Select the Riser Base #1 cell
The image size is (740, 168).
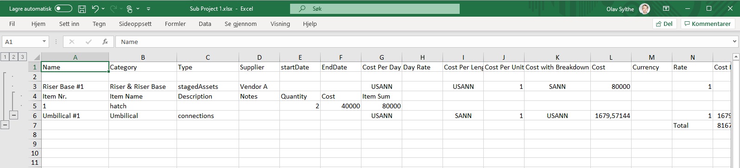pos(75,87)
